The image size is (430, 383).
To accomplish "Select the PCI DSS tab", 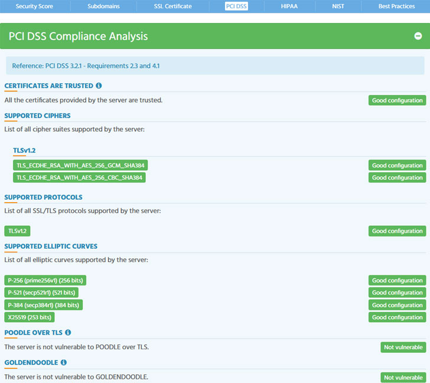I will pyautogui.click(x=236, y=6).
